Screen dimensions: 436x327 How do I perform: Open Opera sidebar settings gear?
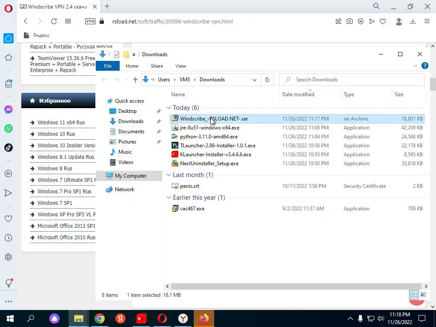(x=9, y=257)
